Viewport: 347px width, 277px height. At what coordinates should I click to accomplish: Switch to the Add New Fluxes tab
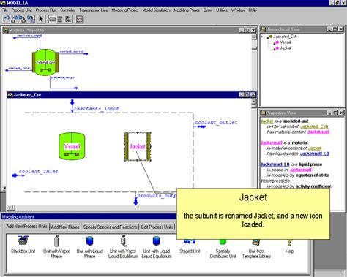click(x=65, y=227)
